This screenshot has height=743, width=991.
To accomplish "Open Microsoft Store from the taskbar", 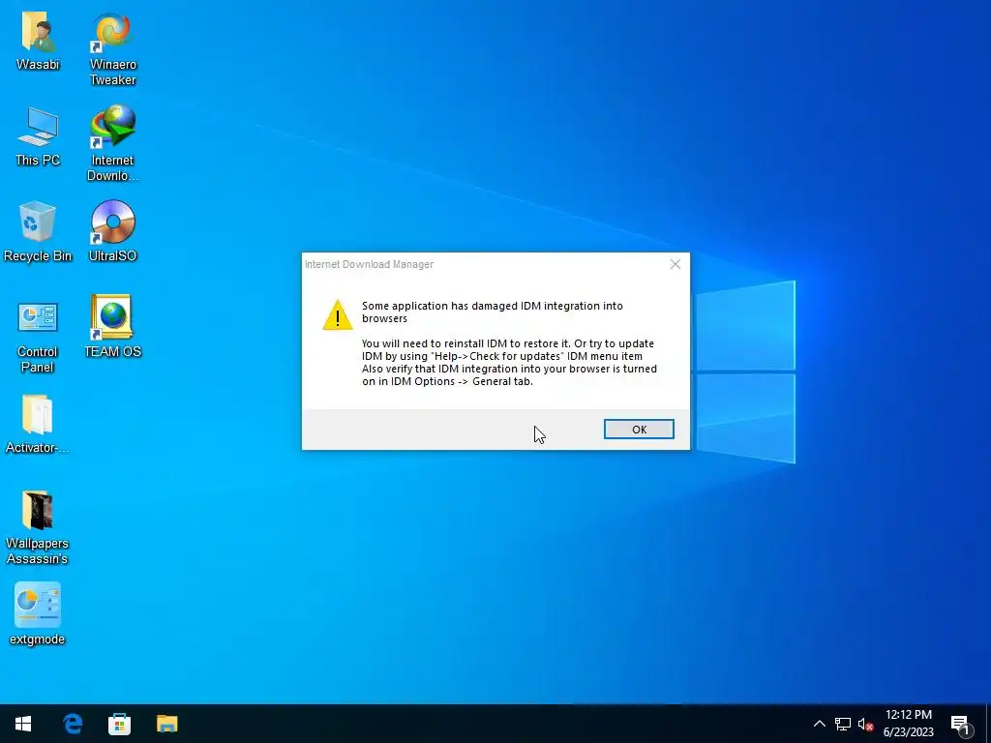I will click(x=119, y=724).
